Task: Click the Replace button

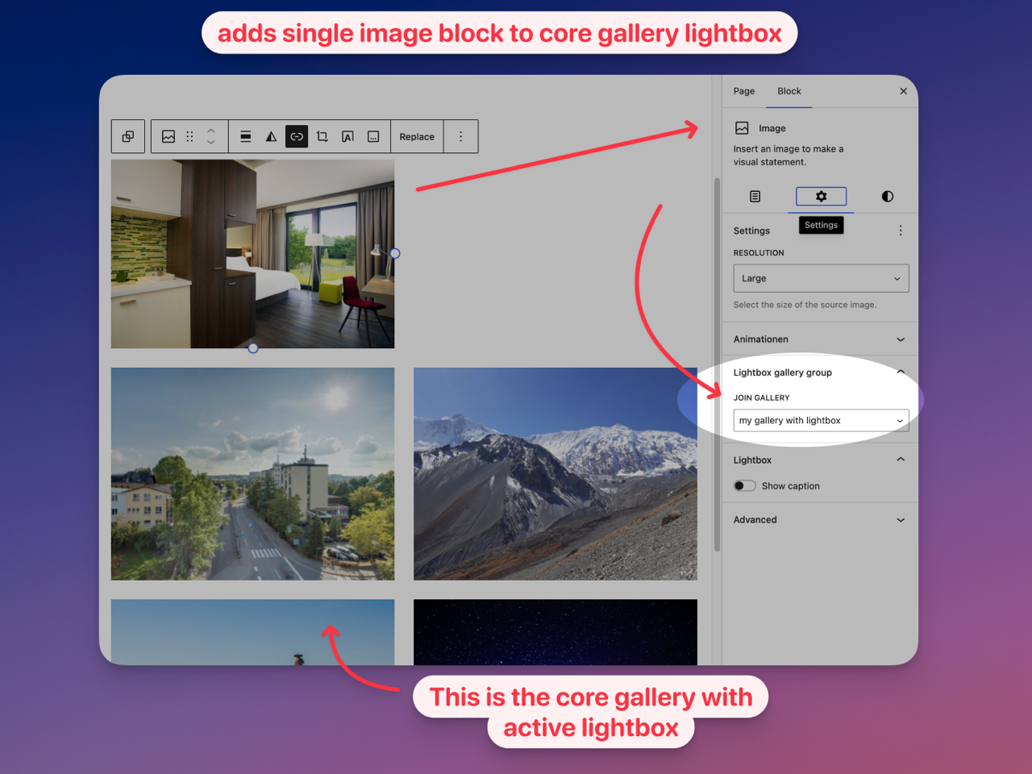Action: 417,136
